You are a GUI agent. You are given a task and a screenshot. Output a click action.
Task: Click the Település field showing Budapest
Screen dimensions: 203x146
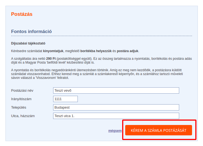pyautogui.click(x=116, y=108)
